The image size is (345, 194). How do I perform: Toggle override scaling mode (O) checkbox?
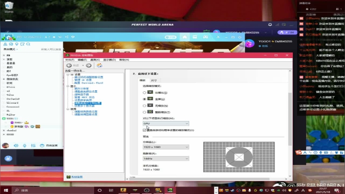(x=144, y=130)
